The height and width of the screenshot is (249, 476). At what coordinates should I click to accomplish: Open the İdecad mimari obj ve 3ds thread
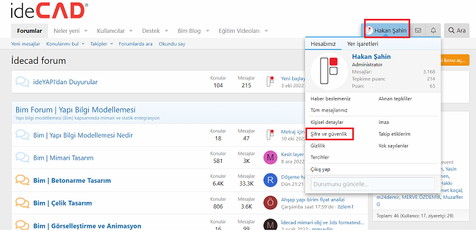point(322,222)
